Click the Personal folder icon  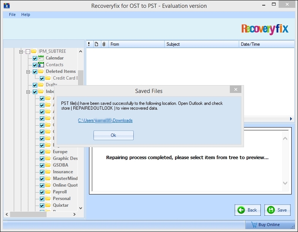click(x=48, y=199)
